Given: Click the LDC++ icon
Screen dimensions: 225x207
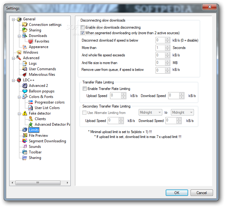Looking at the screenshot, I should tap(19, 80).
